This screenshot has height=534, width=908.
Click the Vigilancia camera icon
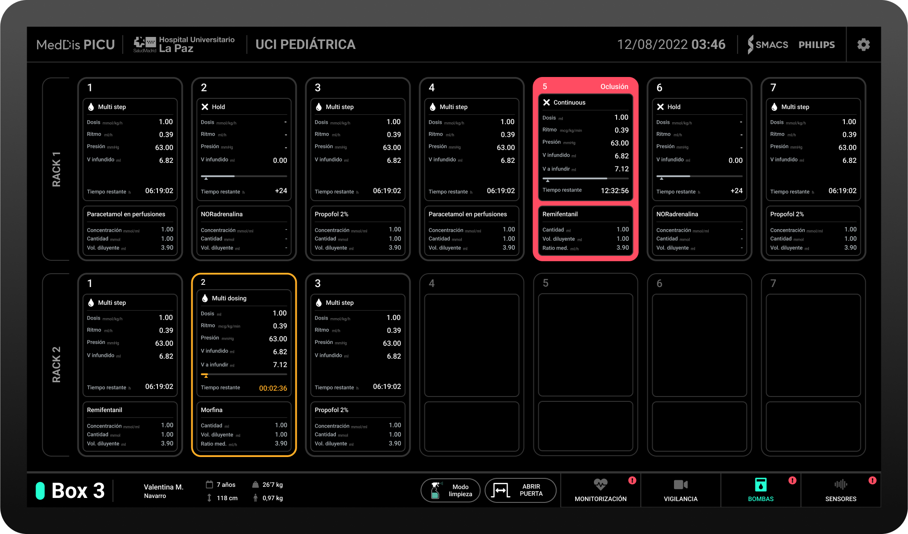pyautogui.click(x=680, y=484)
